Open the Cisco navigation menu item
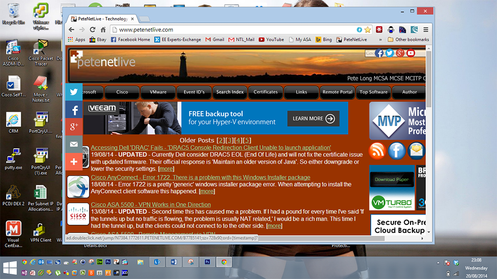Image resolution: width=497 pixels, height=279 pixels. [122, 92]
